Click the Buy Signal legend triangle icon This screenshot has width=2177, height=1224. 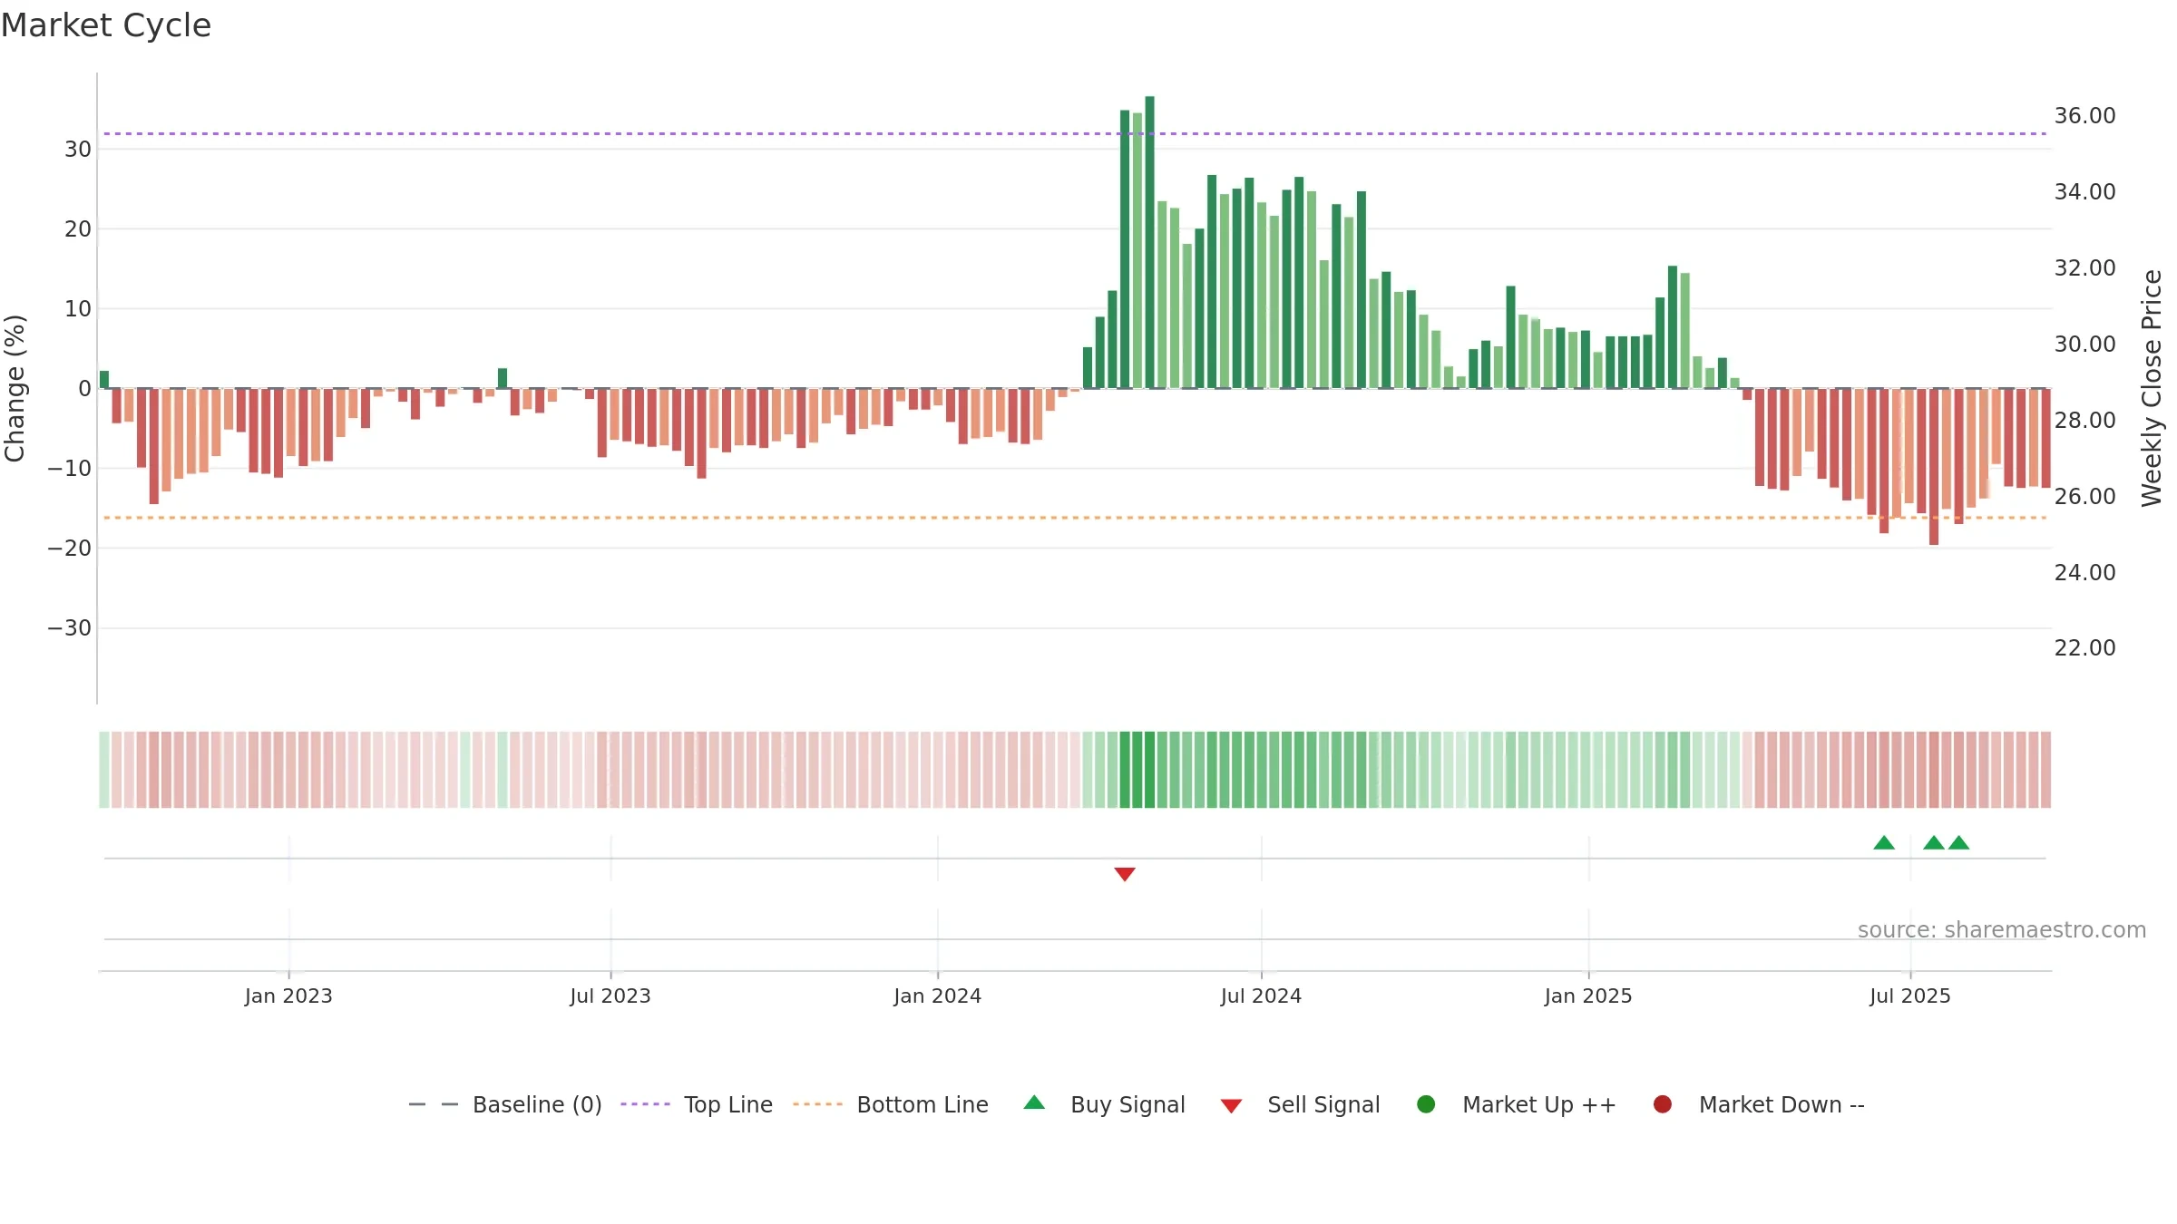coord(1034,1103)
